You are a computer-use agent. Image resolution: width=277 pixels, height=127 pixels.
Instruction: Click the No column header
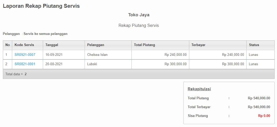coord(8,45)
